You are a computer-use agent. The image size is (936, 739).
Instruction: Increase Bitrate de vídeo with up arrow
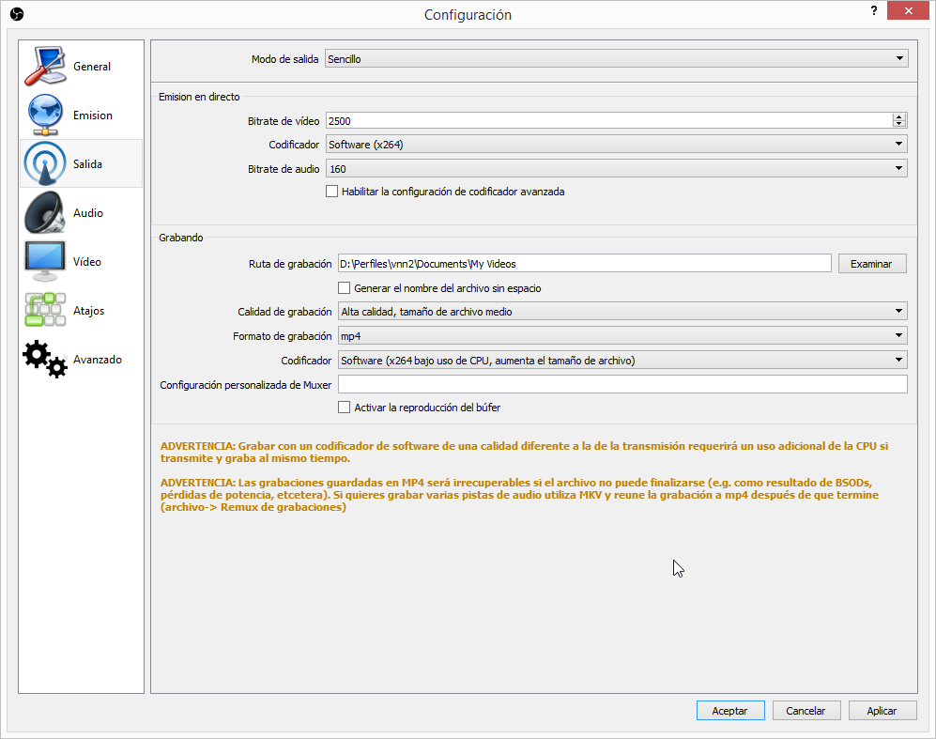click(899, 116)
